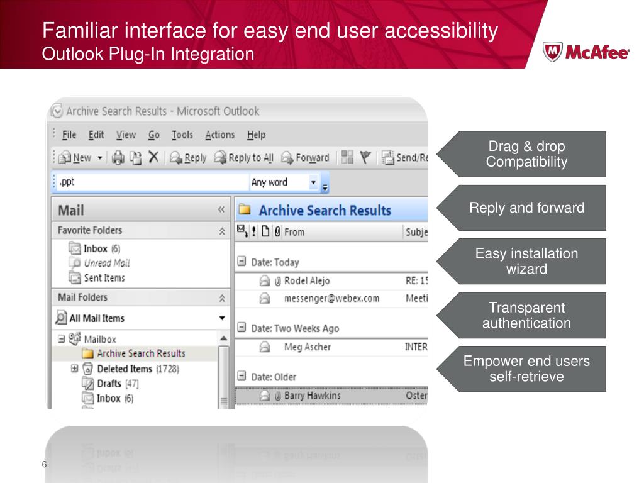Open the File menu
Screen dimensions: 644x483
pos(69,135)
